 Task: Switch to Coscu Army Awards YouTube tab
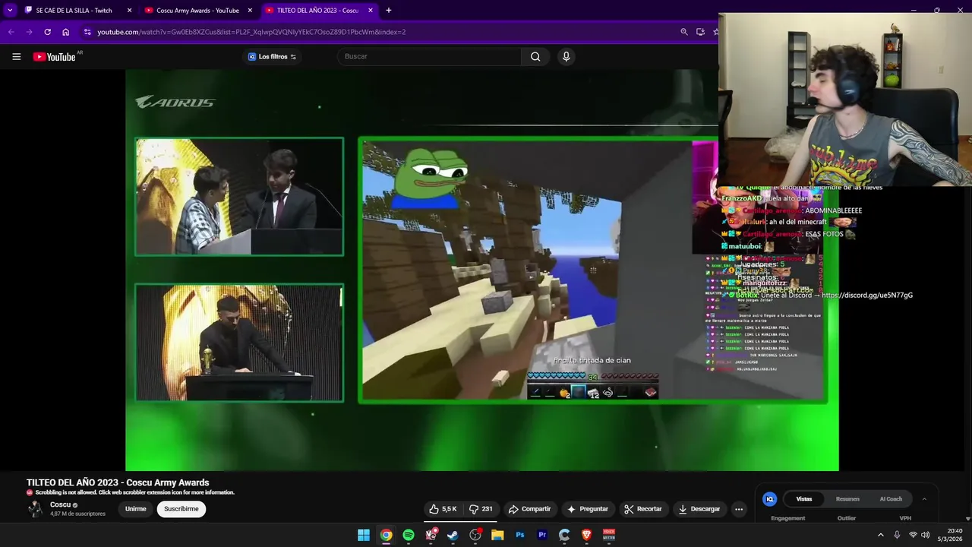coord(199,11)
